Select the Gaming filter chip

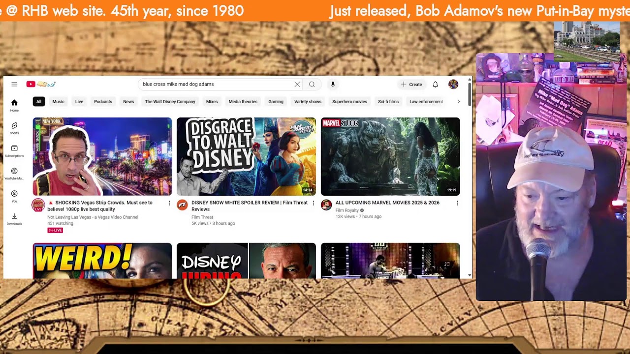276,102
